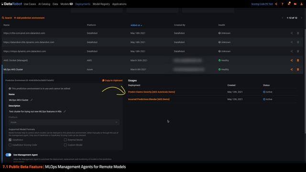Open the Applications menu
Image resolution: width=306 pixels, height=172 pixels.
[x=119, y=4]
